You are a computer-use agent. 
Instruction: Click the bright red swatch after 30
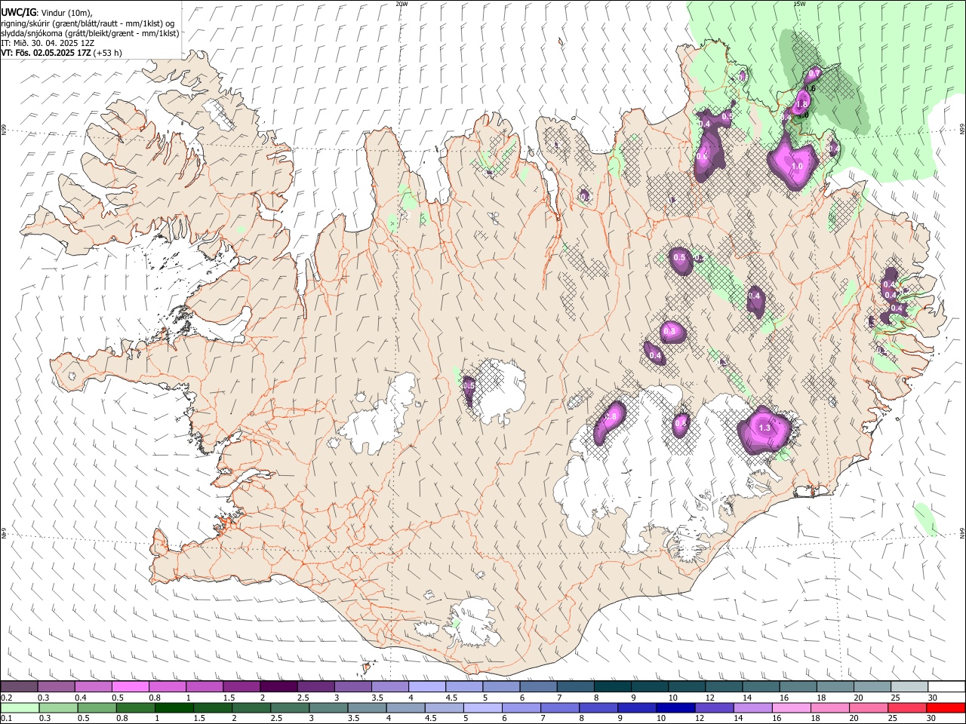coord(946,707)
